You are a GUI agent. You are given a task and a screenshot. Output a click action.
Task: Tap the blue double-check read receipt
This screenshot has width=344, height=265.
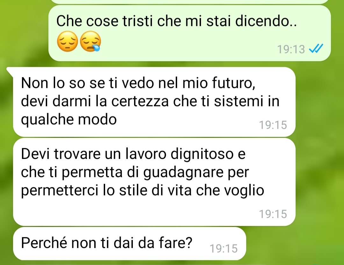(x=316, y=49)
